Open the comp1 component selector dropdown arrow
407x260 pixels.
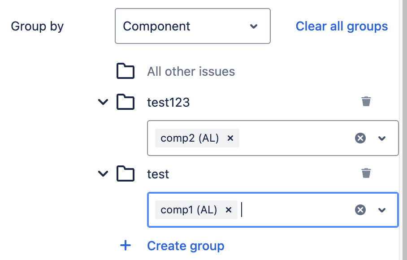click(382, 210)
